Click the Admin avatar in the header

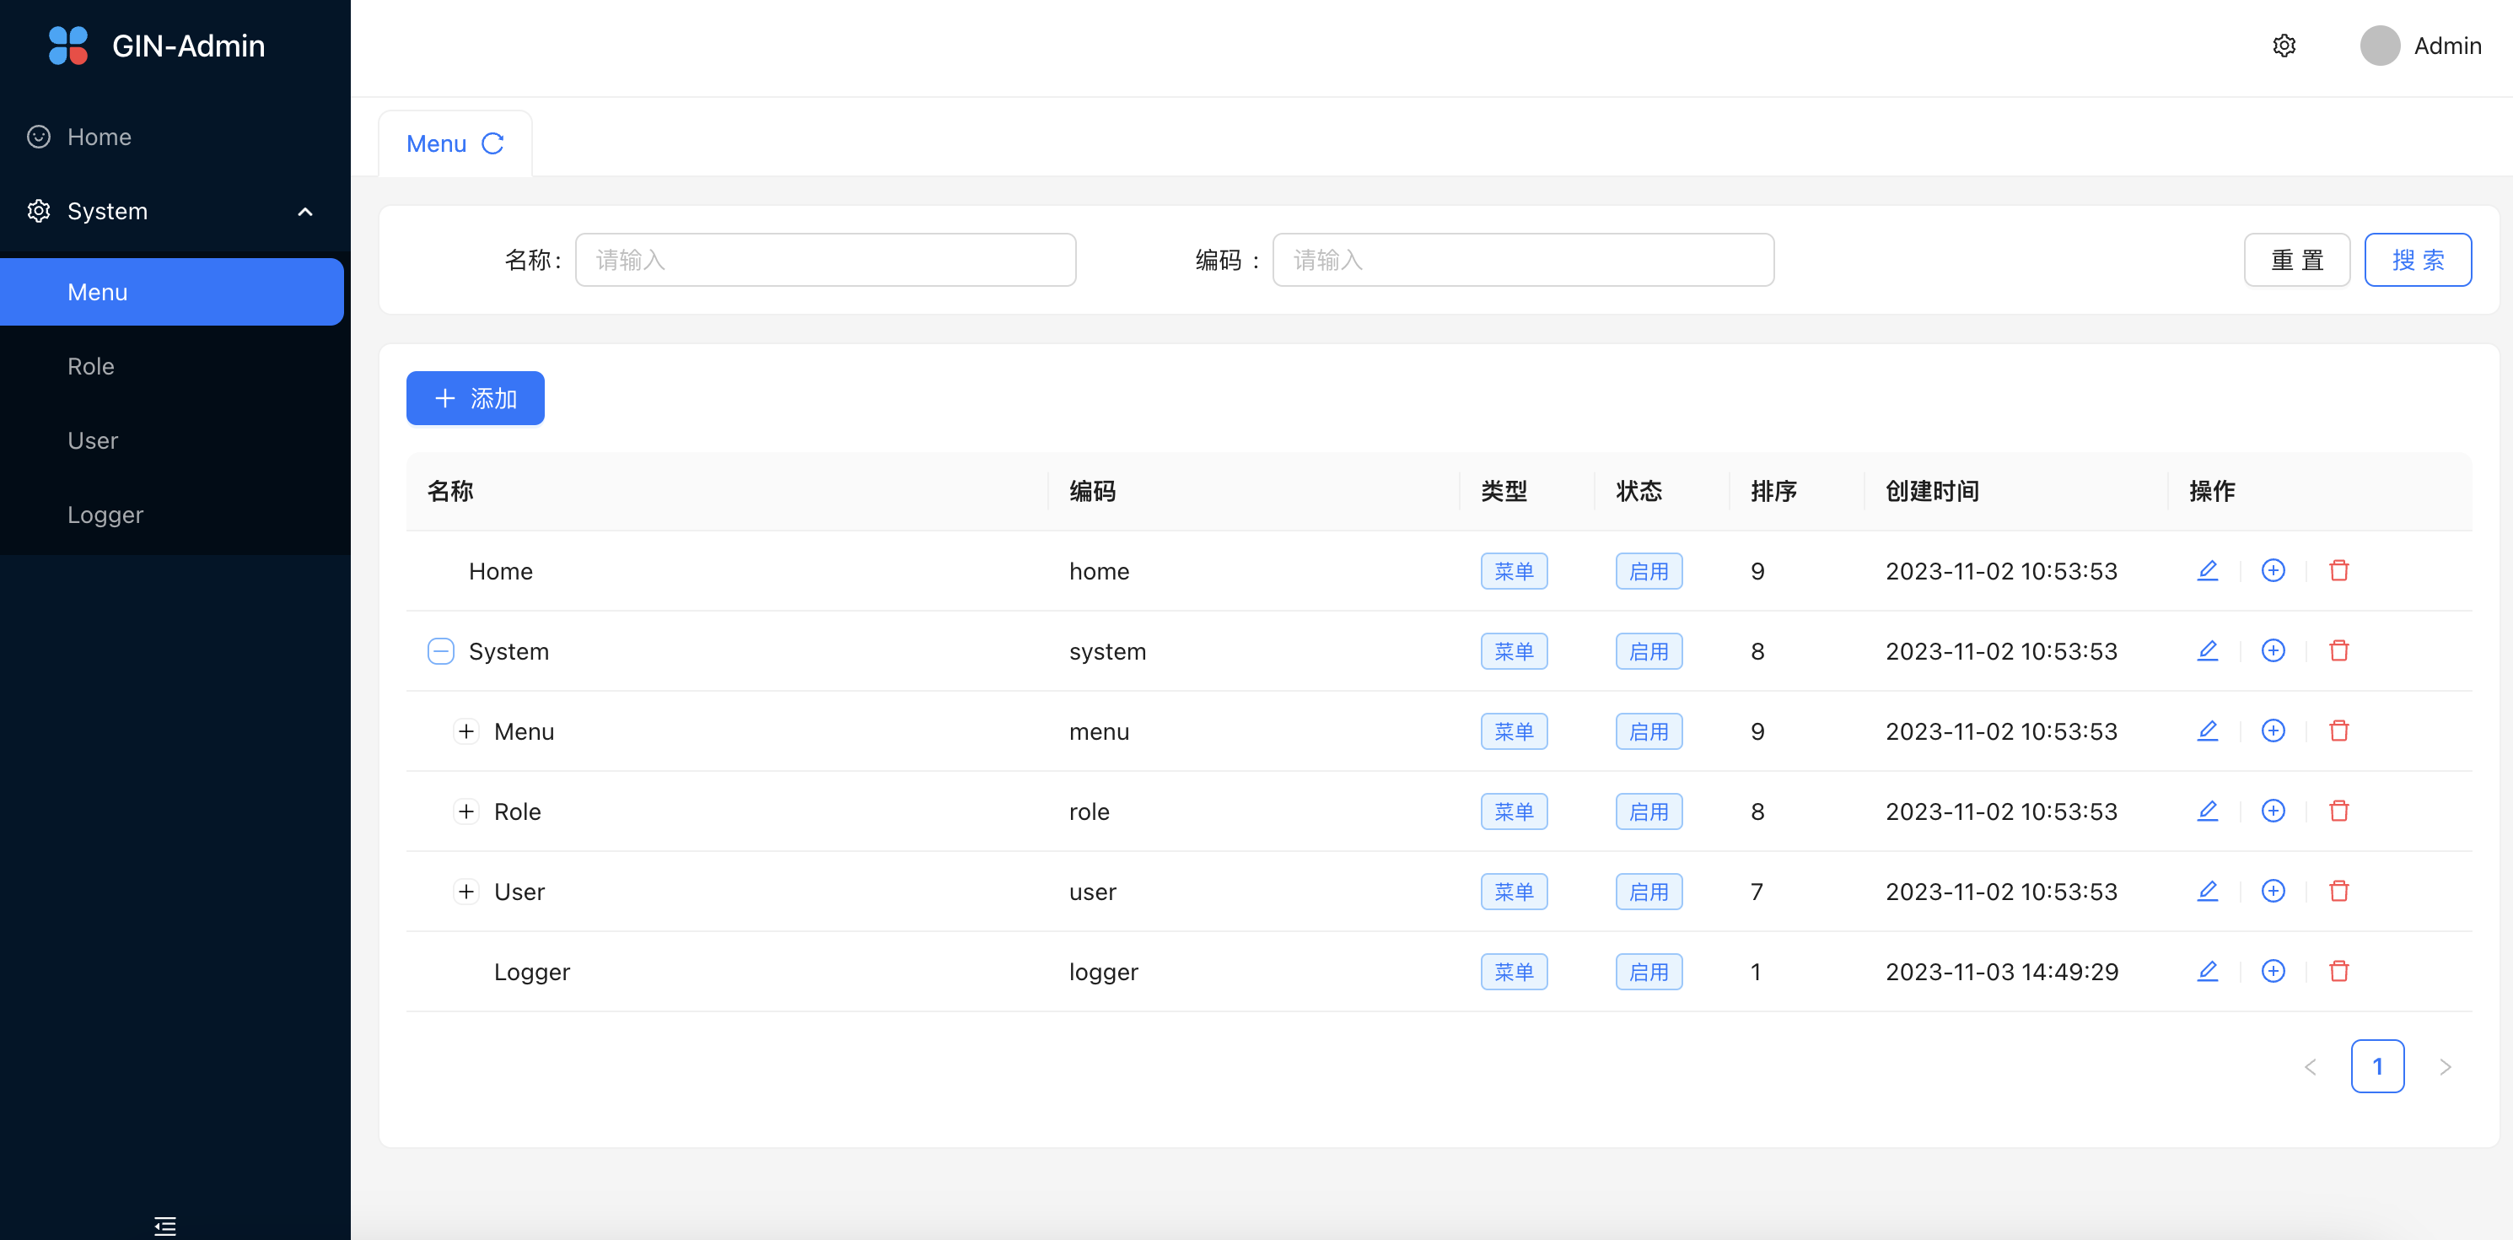2380,46
